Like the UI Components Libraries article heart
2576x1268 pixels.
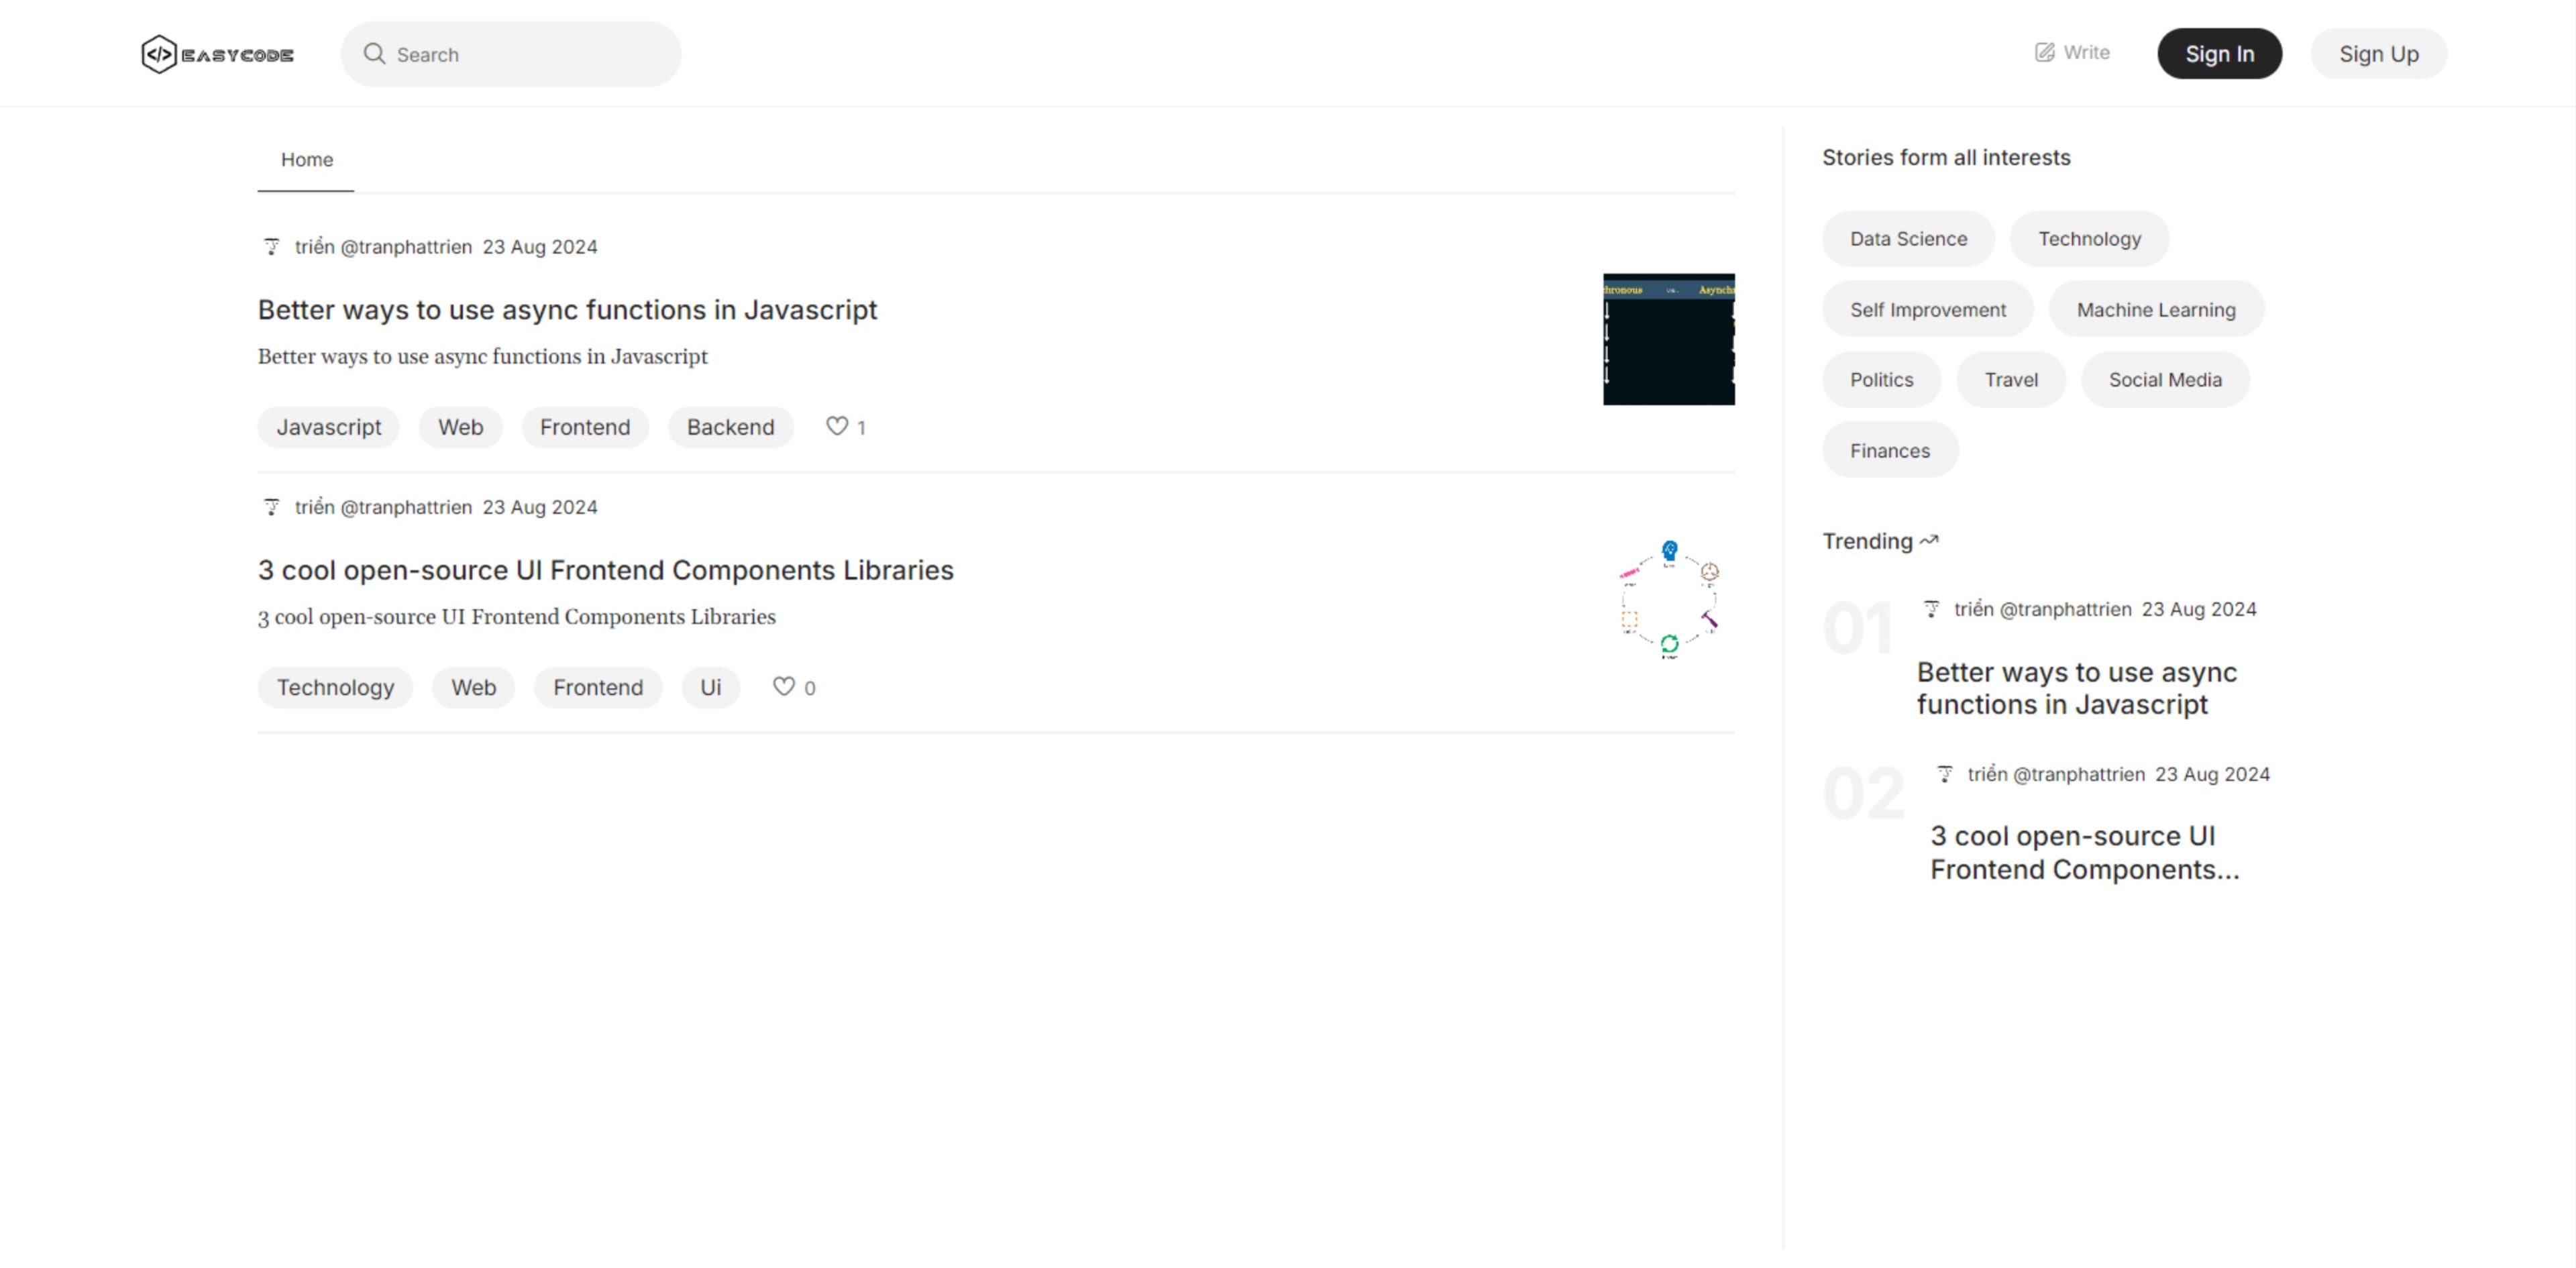pos(783,686)
